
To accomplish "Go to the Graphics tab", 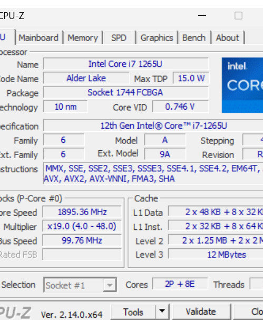I will pyautogui.click(x=157, y=38).
